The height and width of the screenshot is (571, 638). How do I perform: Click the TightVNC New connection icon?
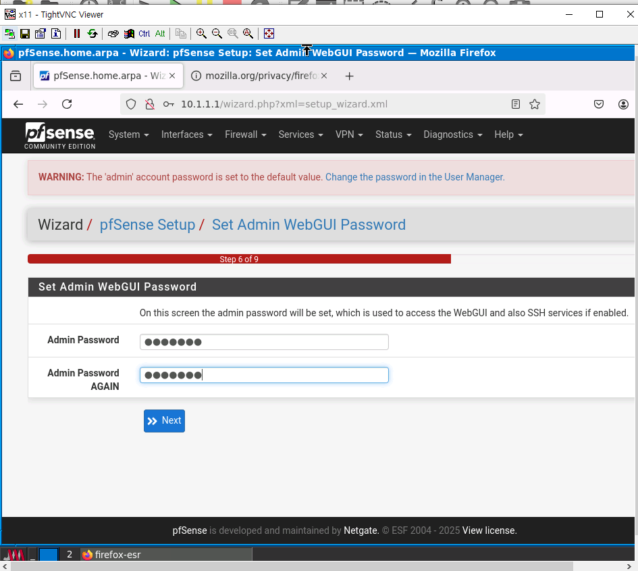pos(9,33)
